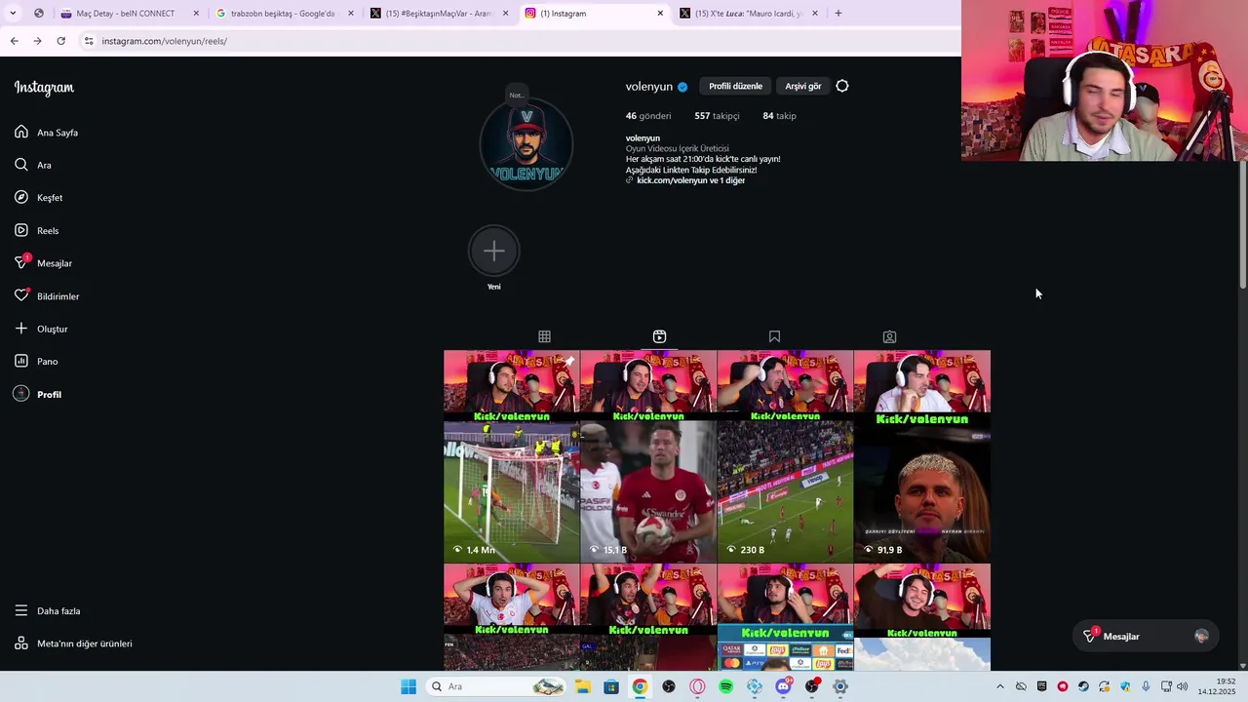
Task: Click the taskbar Ara search box
Action: (498, 686)
